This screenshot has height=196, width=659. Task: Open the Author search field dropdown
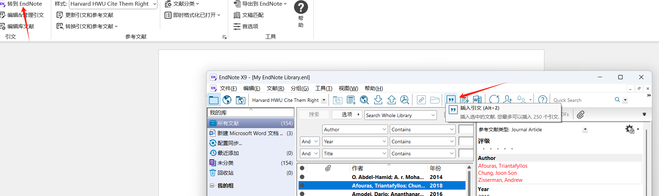[x=355, y=129]
